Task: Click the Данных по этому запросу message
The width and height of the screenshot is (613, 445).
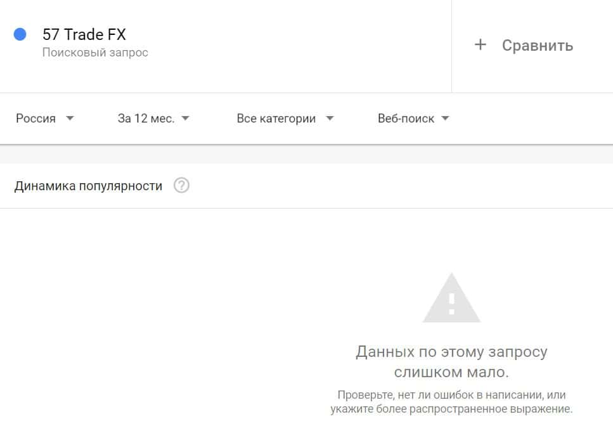Action: point(451,352)
